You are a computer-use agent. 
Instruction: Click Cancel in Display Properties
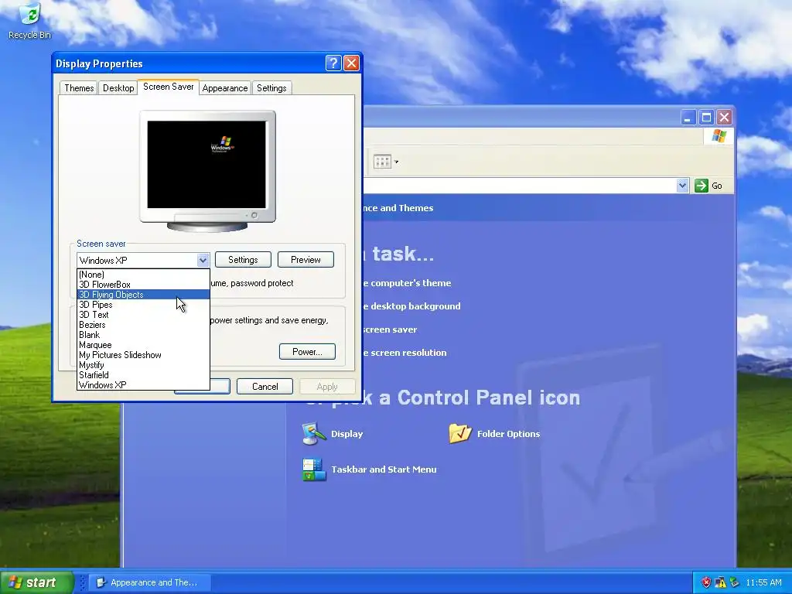click(265, 387)
